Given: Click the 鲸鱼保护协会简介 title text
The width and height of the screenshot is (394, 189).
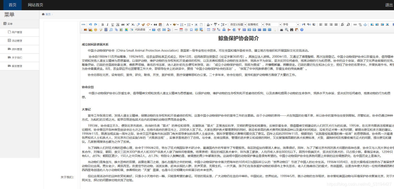Looking at the screenshot, I should [x=239, y=38].
